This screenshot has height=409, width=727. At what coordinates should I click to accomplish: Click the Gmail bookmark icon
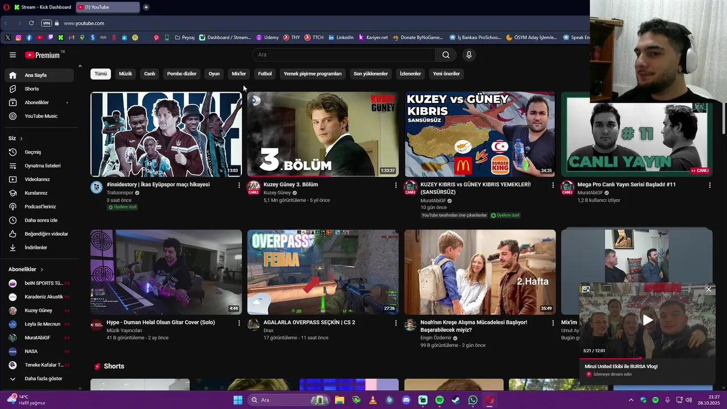(x=72, y=37)
